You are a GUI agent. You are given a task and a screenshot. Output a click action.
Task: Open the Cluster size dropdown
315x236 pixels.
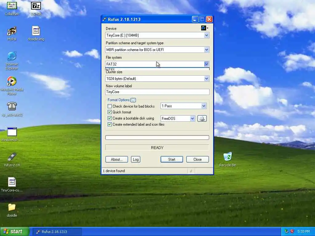click(x=157, y=78)
